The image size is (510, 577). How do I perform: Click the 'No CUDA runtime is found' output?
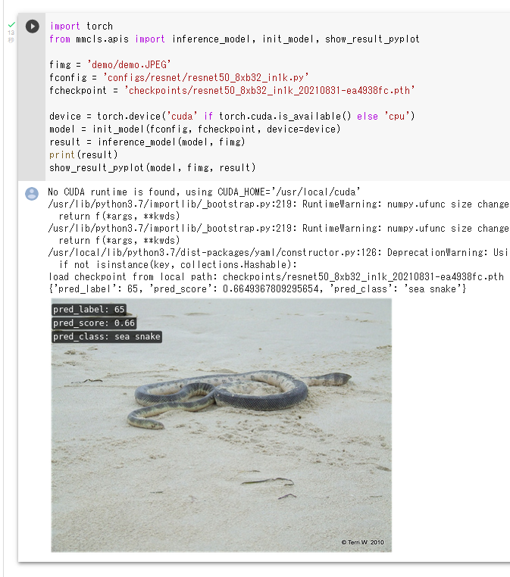pyautogui.click(x=204, y=192)
